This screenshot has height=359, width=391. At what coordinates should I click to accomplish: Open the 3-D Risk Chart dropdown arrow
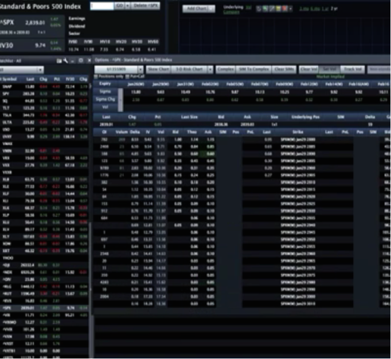coord(210,69)
